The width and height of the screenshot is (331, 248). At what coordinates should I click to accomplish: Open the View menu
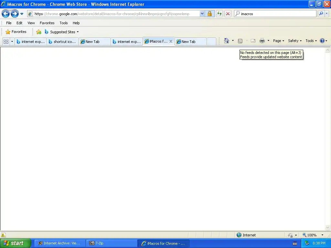31,23
